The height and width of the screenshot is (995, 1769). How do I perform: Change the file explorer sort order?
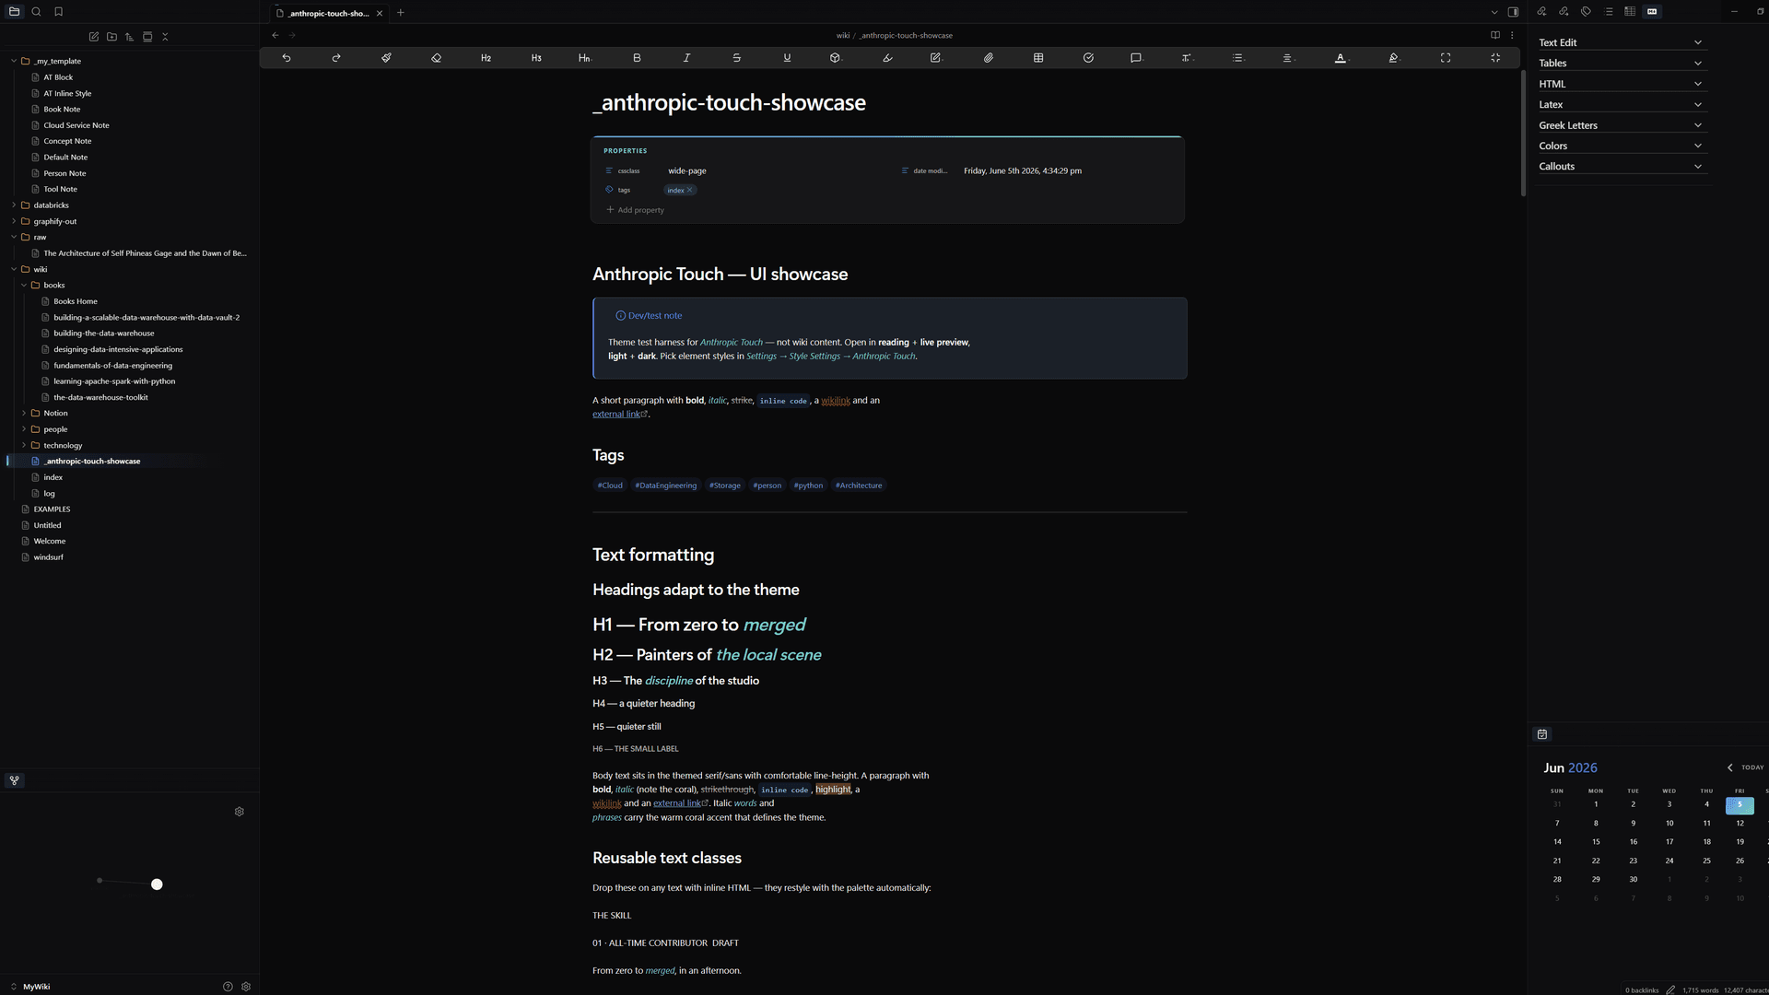(129, 37)
